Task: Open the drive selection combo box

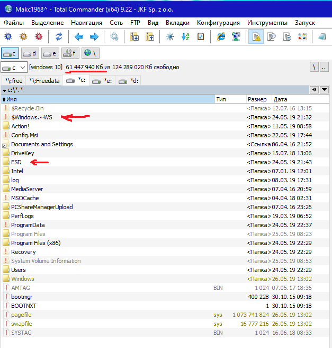Action: 14,68
